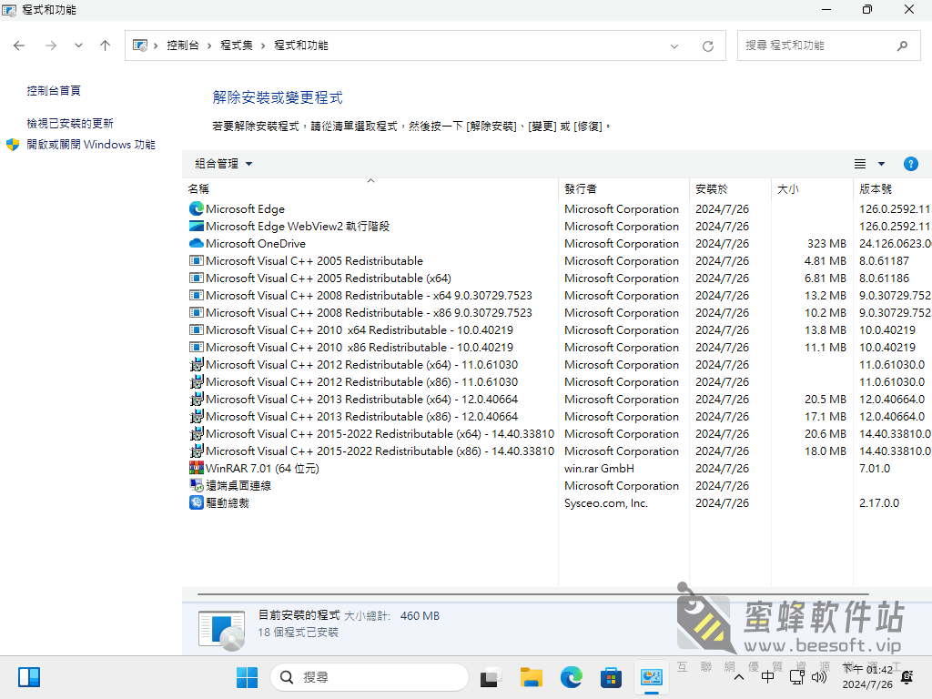932x699 pixels.
Task: Expand the chevron after 控制台 in breadcrumb
Action: coord(209,46)
